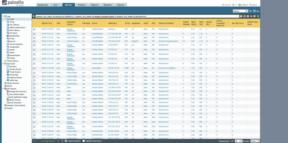Collapse the App Scope tree node
This screenshot has height=143, width=288.
(3, 63)
